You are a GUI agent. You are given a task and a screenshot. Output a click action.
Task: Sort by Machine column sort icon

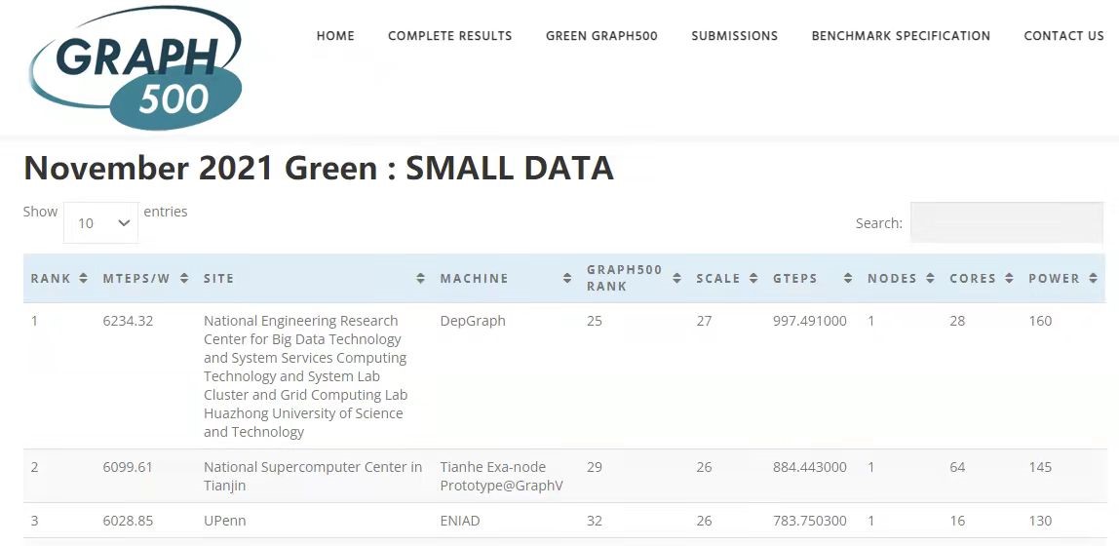click(x=567, y=279)
